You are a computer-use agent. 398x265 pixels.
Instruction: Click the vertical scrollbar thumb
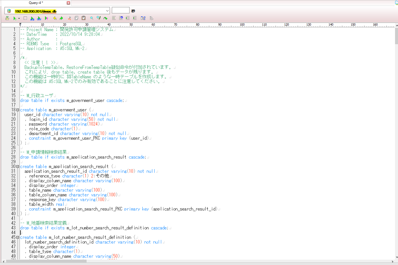[x=396, y=36]
